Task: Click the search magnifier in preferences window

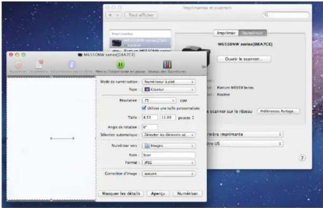Action: (267, 15)
